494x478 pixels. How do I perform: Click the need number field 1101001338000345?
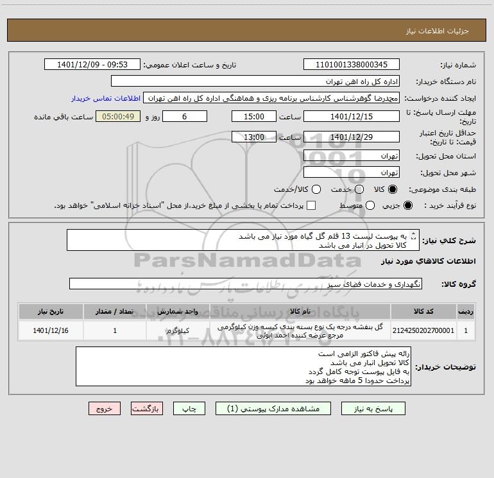click(x=352, y=65)
